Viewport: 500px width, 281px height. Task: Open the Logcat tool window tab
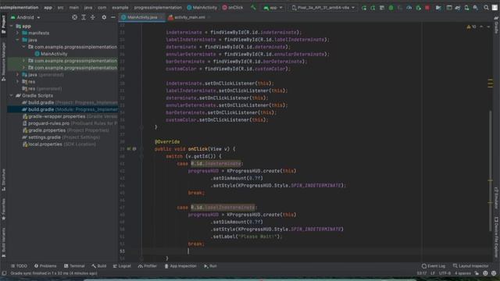click(122, 265)
